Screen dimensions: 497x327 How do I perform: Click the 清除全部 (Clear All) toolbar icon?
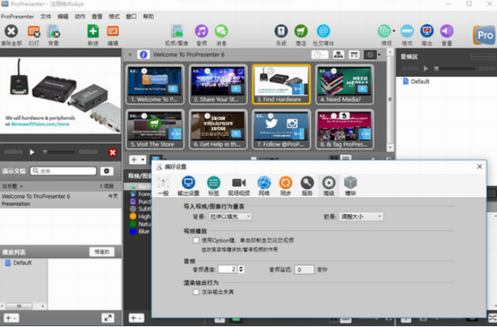12,32
